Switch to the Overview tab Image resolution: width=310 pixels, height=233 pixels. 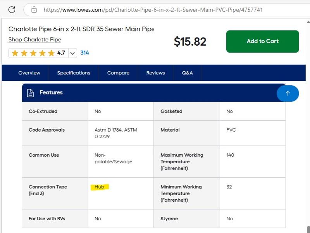pyautogui.click(x=29, y=73)
